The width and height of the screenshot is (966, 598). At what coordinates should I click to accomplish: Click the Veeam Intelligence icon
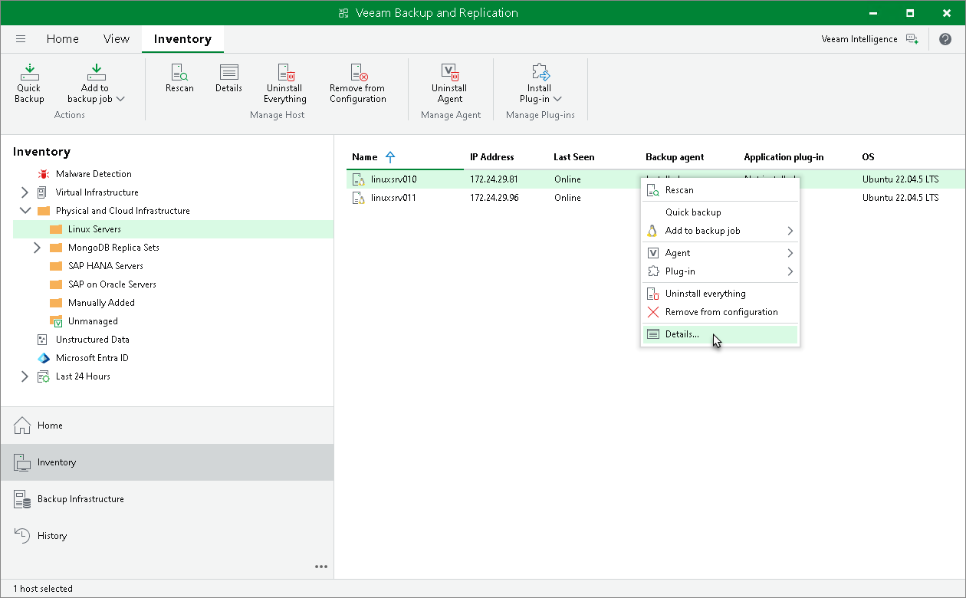click(912, 39)
